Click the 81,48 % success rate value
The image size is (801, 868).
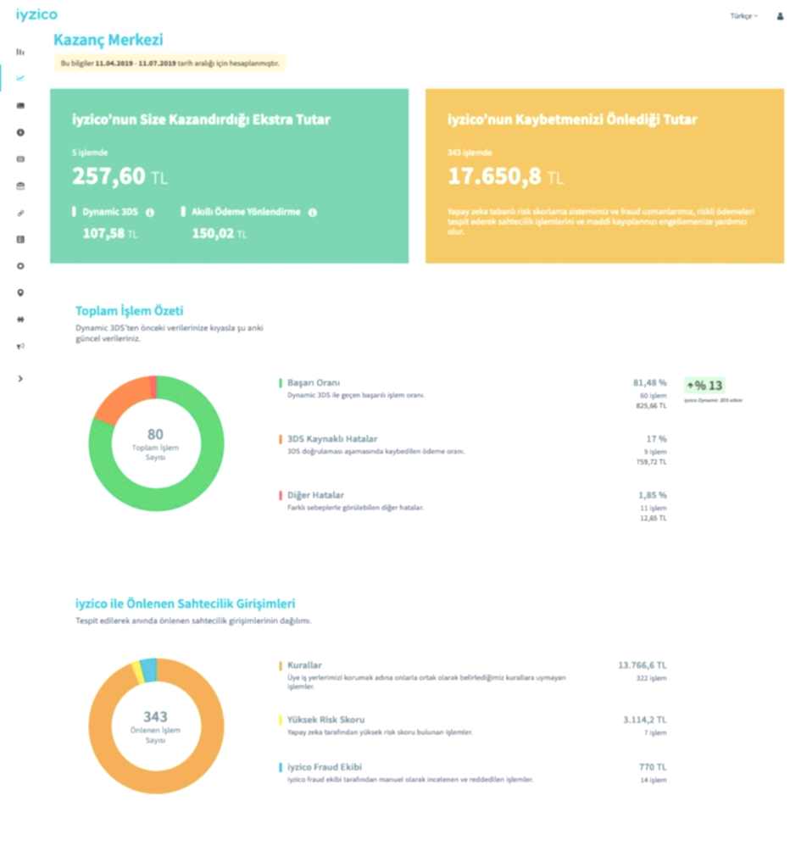click(650, 382)
